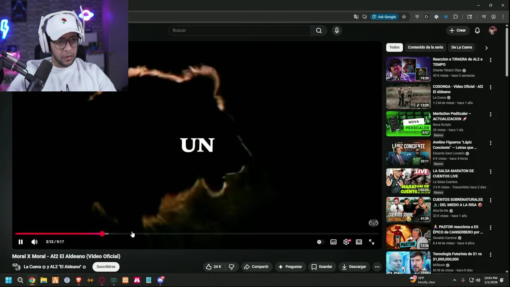This screenshot has height=287, width=510.
Task: Open MeritoDev PedScaler video thumbnail
Action: 408,124
